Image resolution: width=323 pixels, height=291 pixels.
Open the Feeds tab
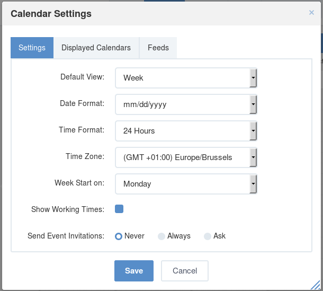[x=158, y=48]
